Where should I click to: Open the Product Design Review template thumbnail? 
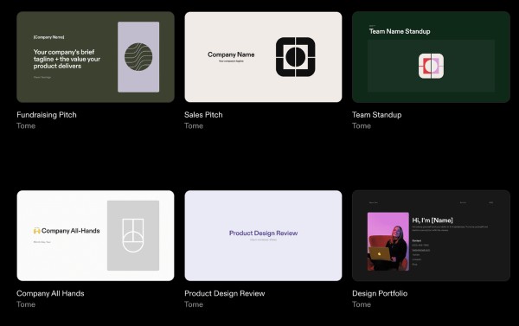(263, 236)
